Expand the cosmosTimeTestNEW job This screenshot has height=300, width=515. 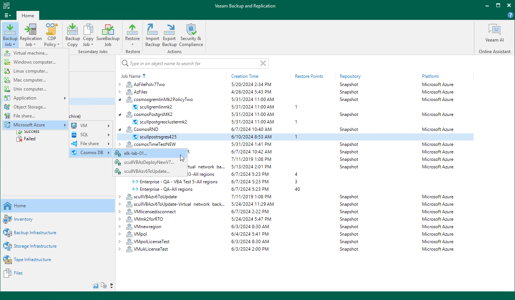120,144
